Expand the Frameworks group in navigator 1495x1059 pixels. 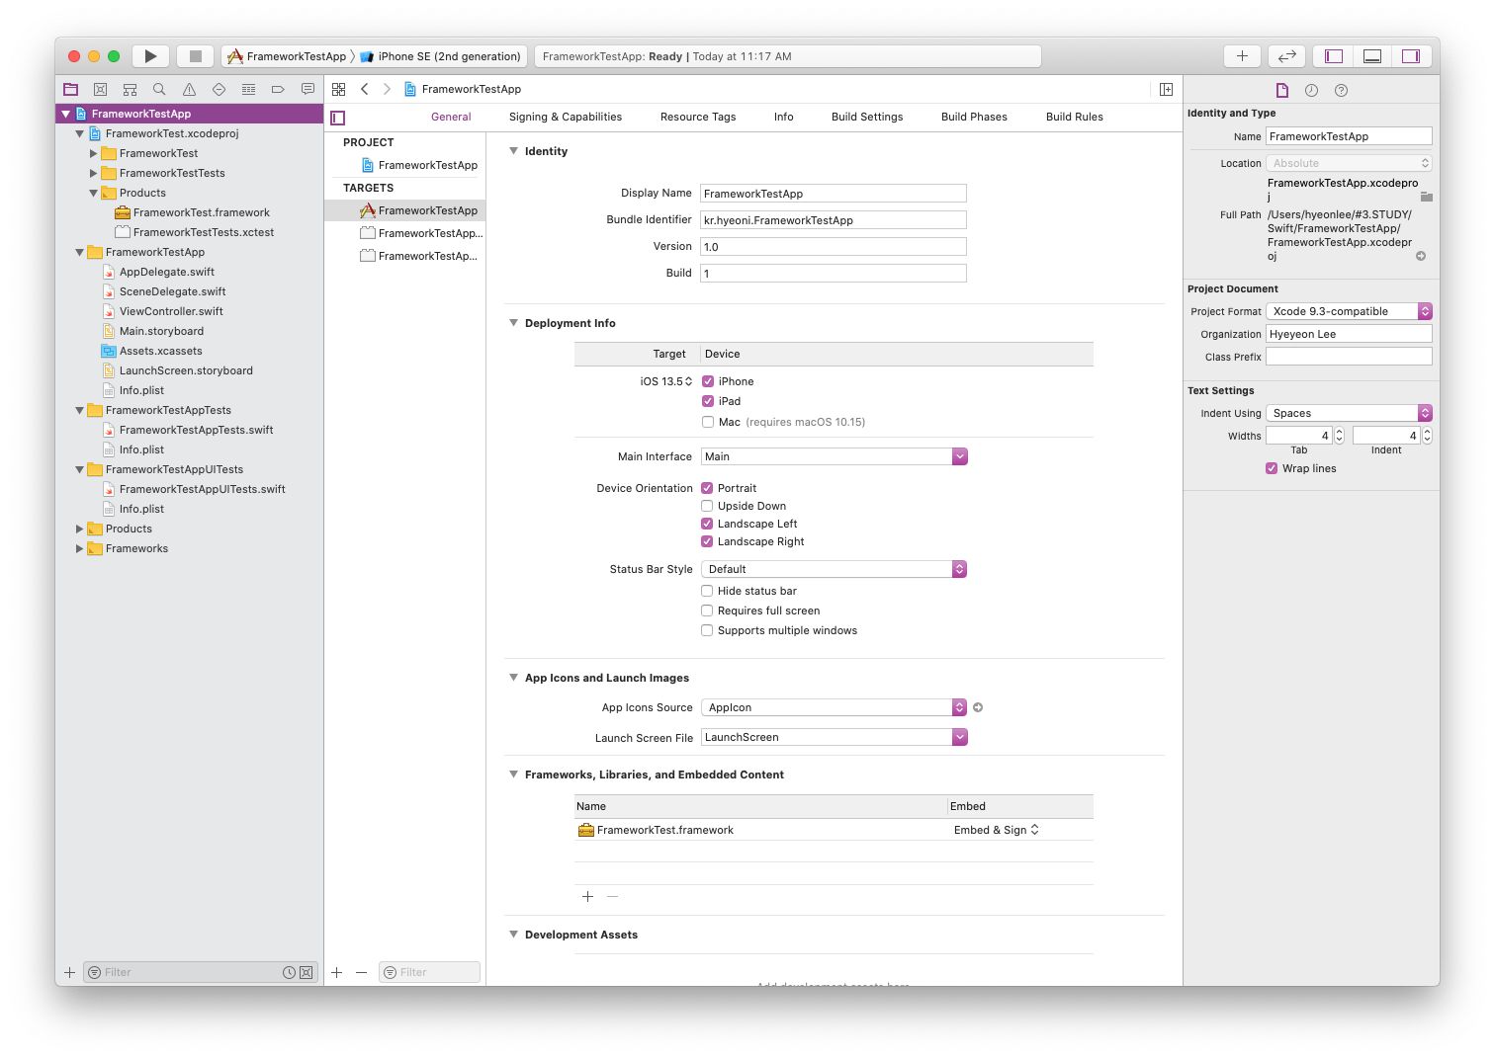[x=80, y=548]
